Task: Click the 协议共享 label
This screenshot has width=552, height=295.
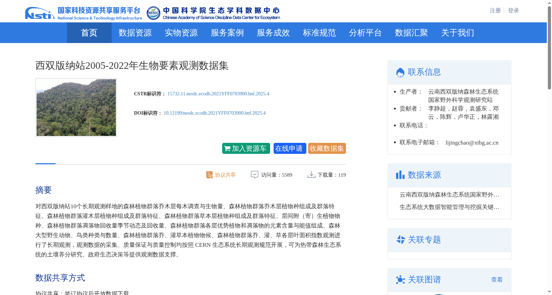Action: coord(225,175)
